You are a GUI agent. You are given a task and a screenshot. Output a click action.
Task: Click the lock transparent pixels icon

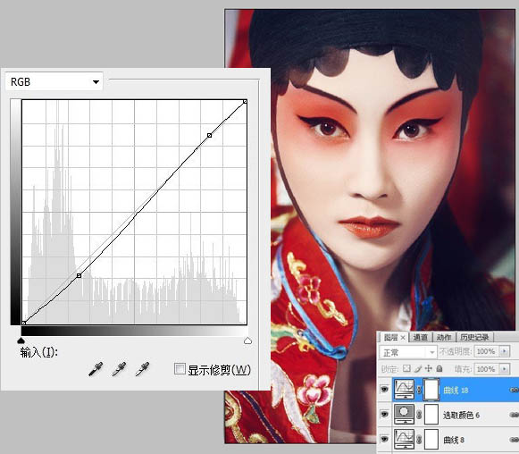(x=406, y=368)
